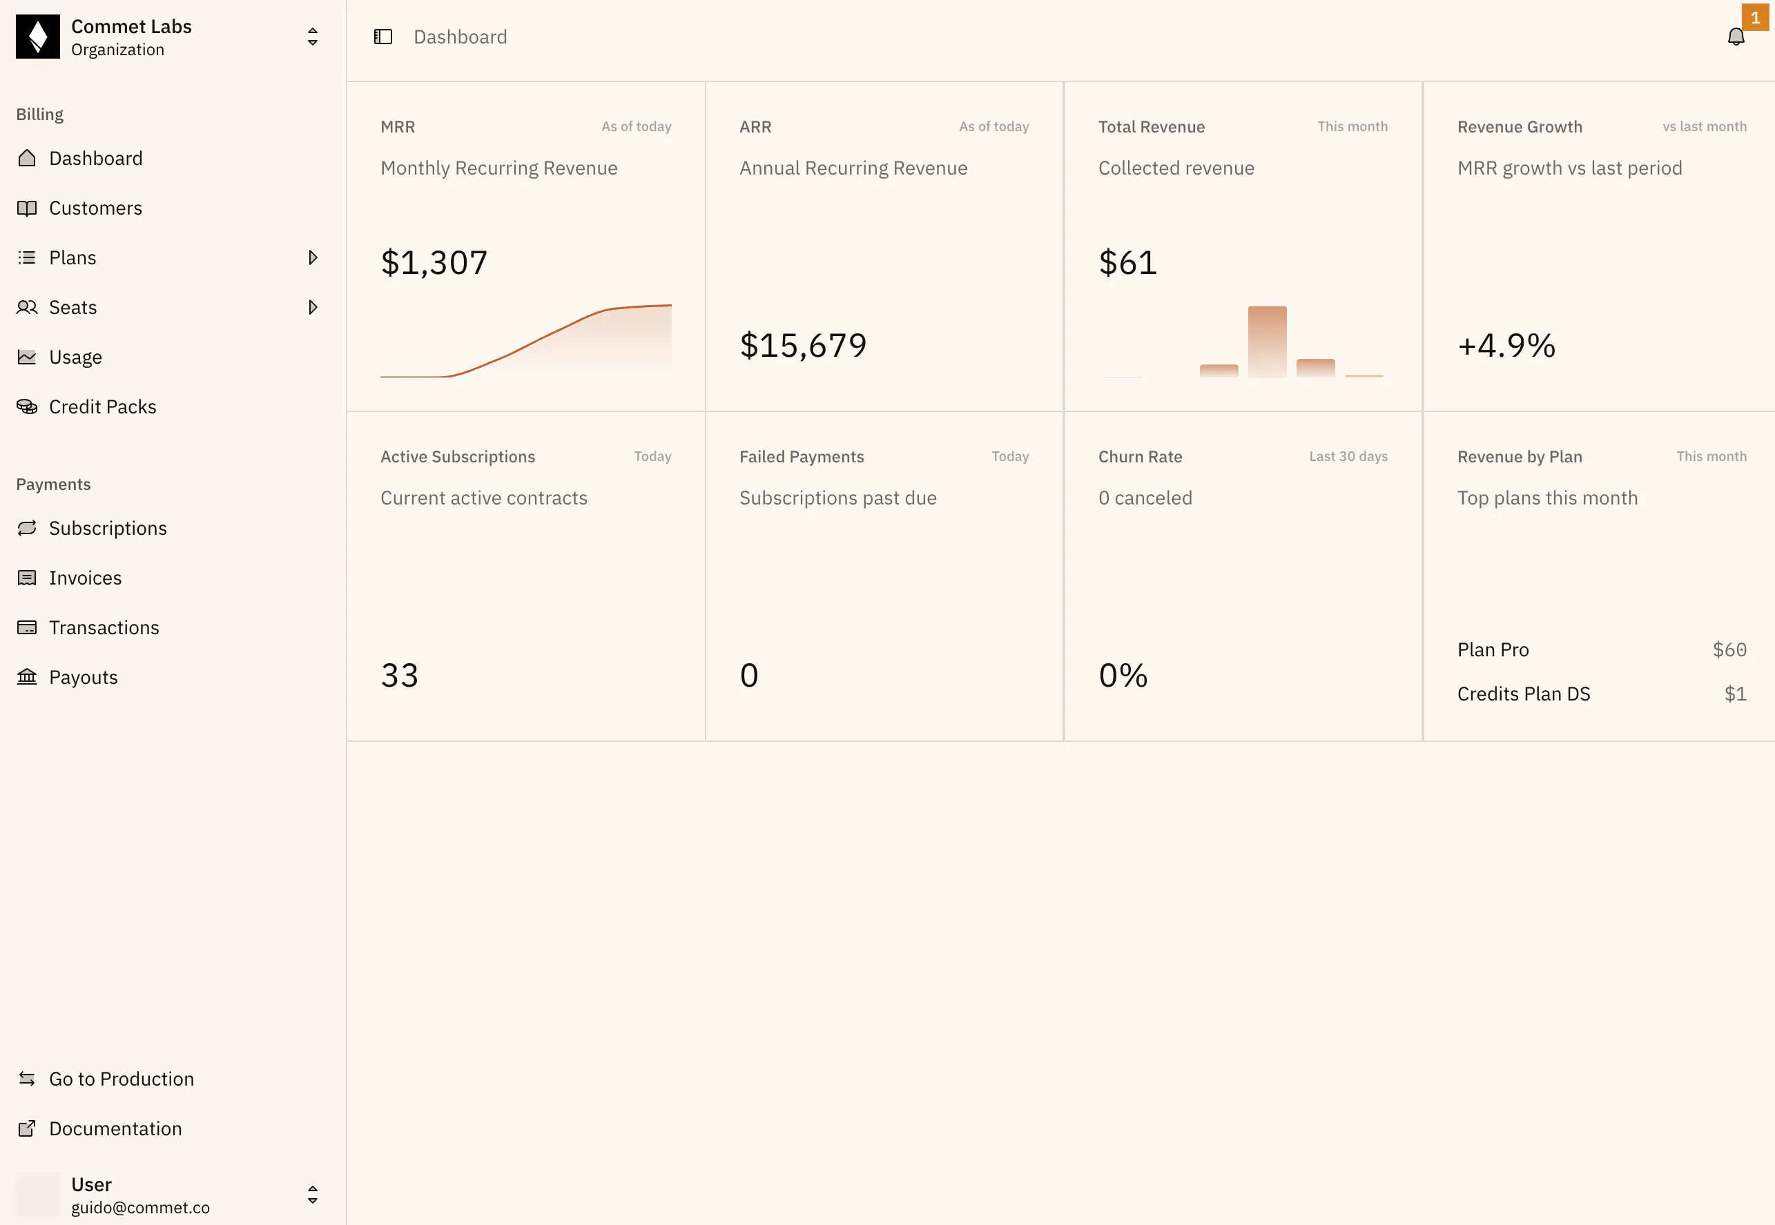Image resolution: width=1775 pixels, height=1225 pixels.
Task: Click the Credit Packs coins icon
Action: click(27, 406)
